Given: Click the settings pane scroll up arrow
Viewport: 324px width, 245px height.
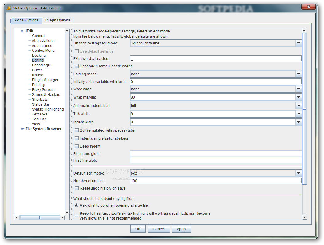Looking at the screenshot, I should tap(304, 31).
